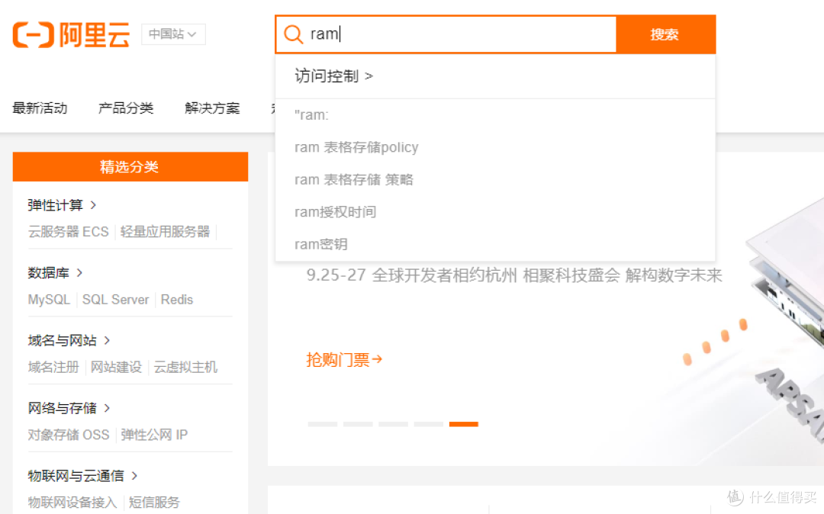Open the 最新活动 menu
This screenshot has width=824, height=514.
click(40, 108)
